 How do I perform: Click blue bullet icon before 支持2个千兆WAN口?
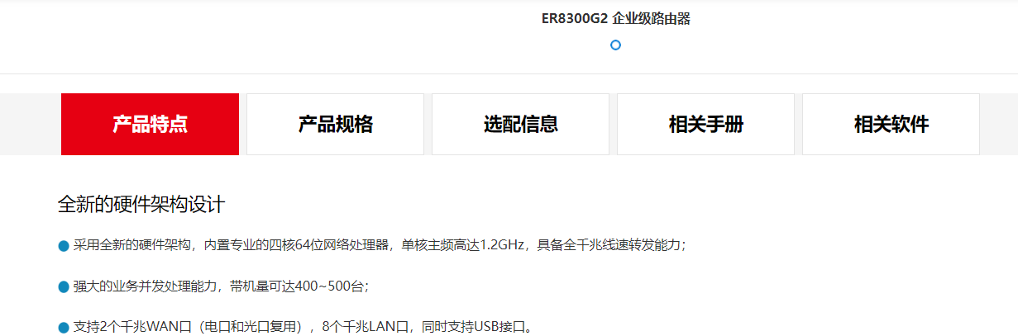click(64, 328)
